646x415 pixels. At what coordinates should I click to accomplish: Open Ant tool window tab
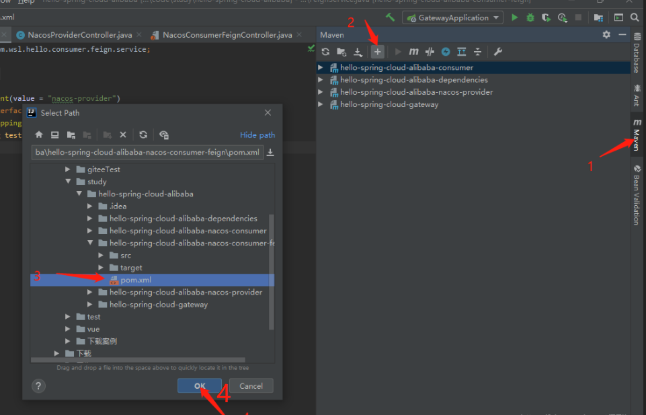pos(637,95)
